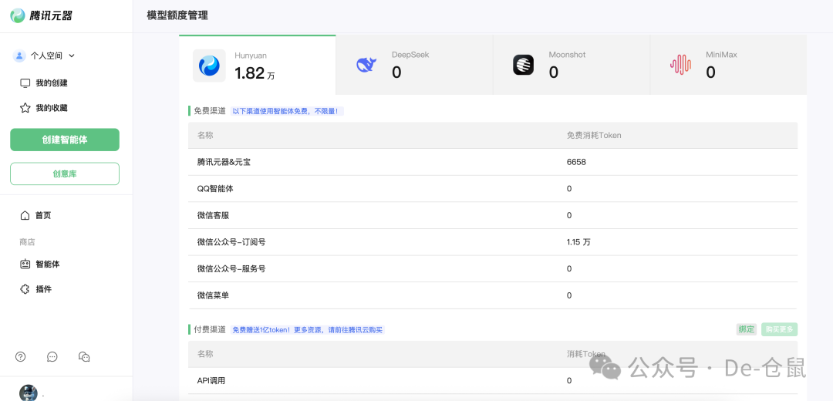Click the puzzle icon beside 插件
833x401 pixels.
(25, 289)
